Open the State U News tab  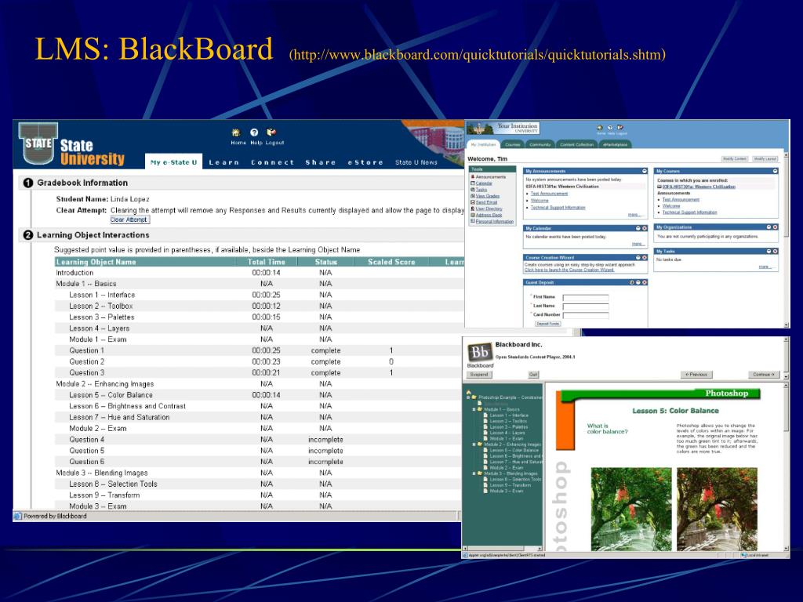tap(416, 162)
